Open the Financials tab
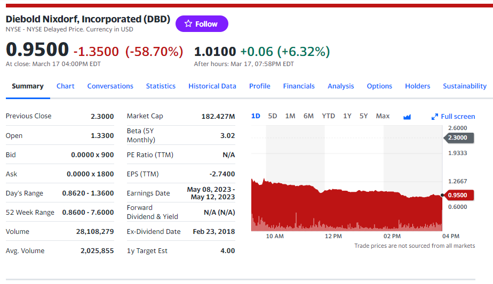This screenshot has height=284, width=493. [299, 86]
